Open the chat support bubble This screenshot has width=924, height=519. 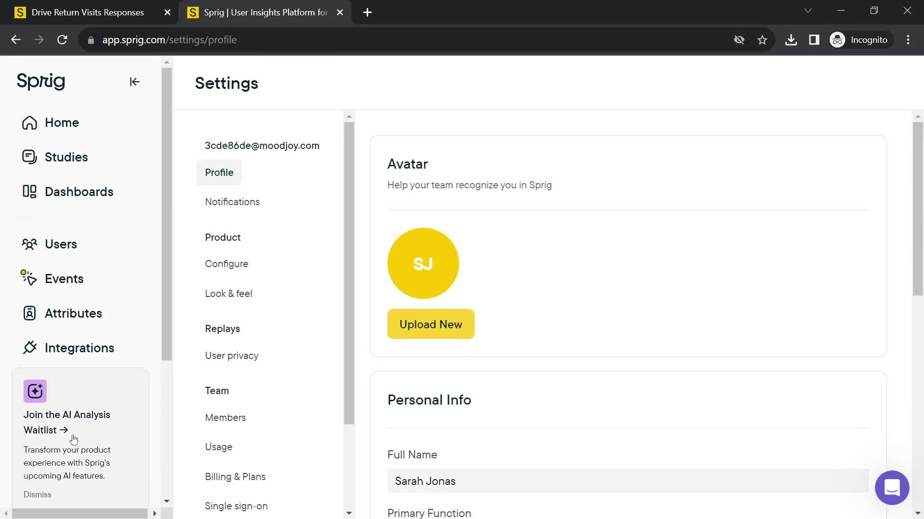[x=892, y=488]
